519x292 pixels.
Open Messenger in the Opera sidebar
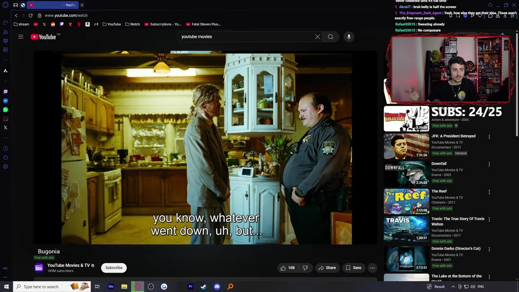(5, 101)
